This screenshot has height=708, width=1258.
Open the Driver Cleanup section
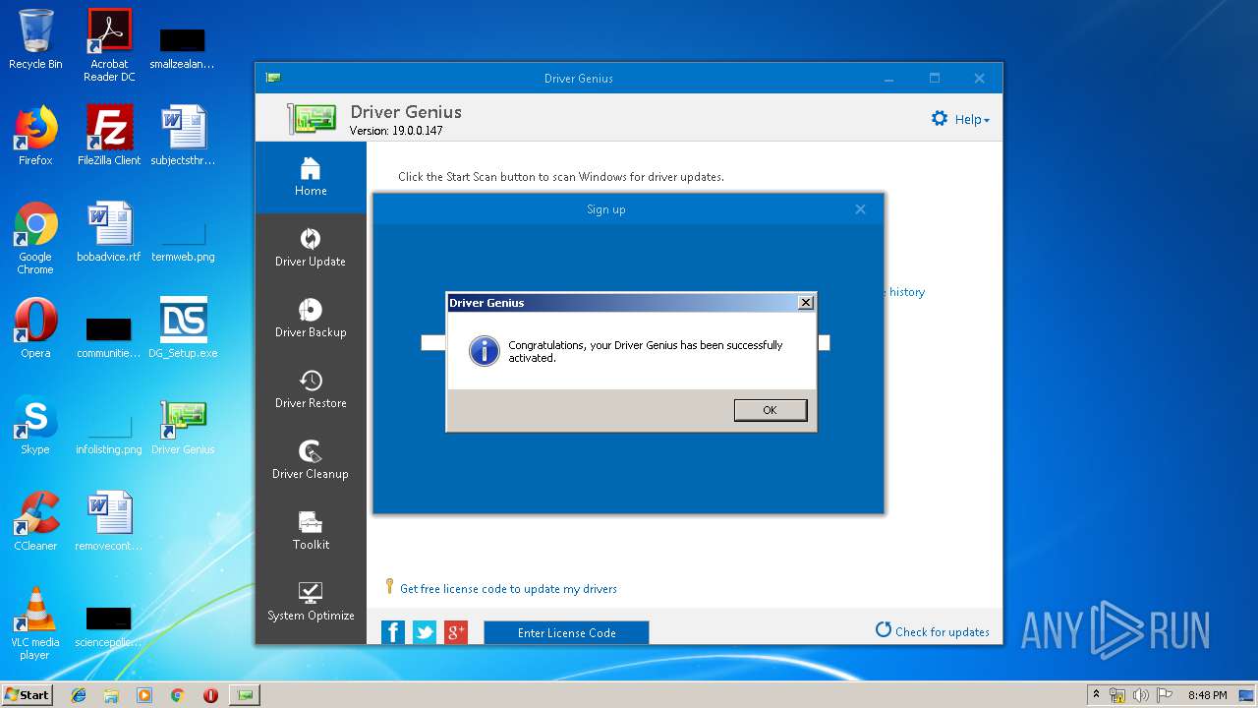(311, 460)
